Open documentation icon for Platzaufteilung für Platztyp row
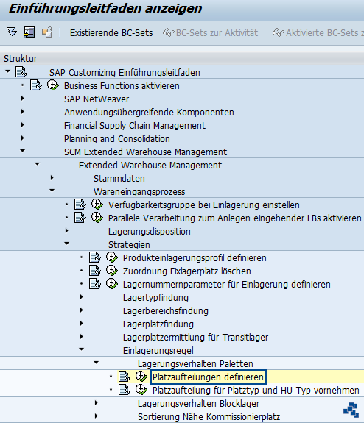The image size is (364, 423). click(125, 390)
